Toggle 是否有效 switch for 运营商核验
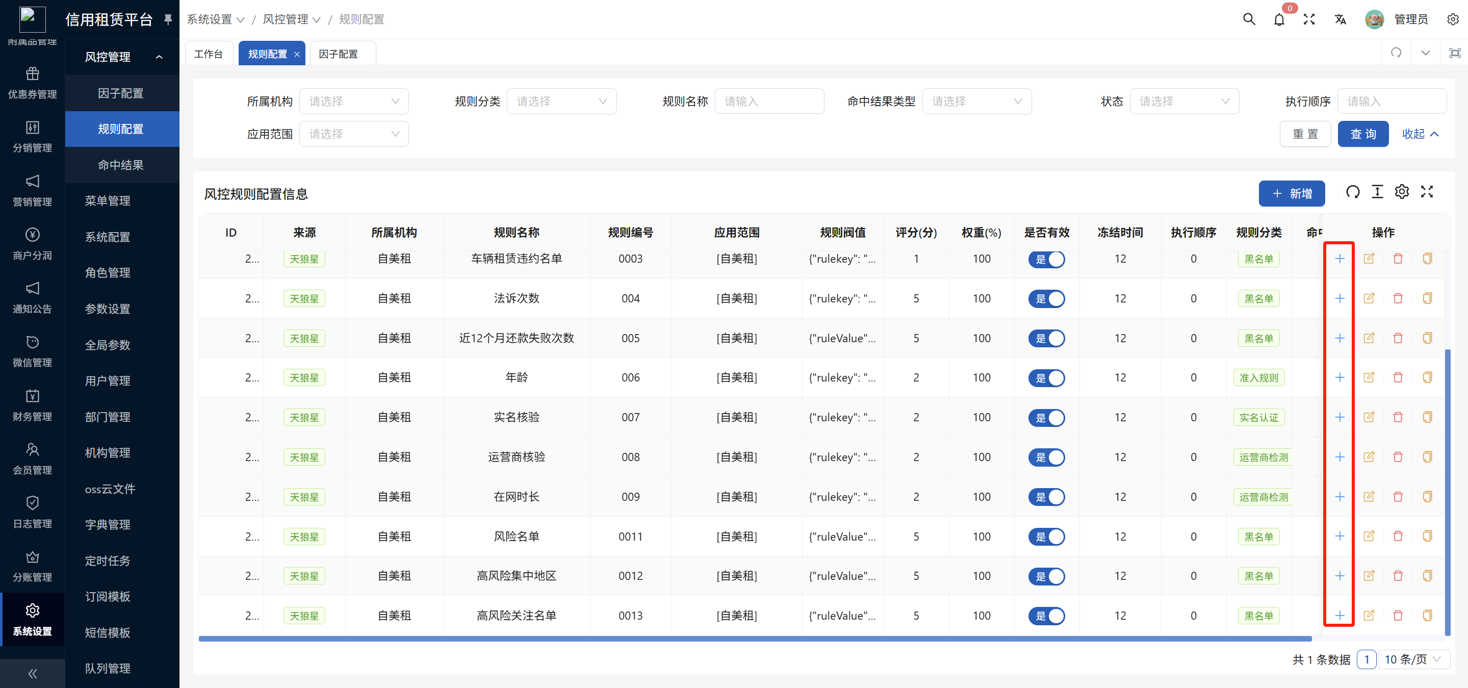The image size is (1468, 688). point(1046,457)
